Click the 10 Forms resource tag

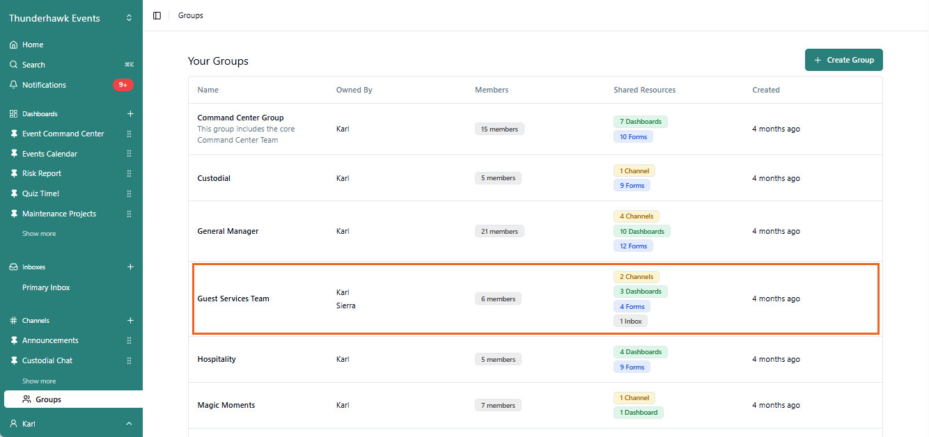point(633,137)
